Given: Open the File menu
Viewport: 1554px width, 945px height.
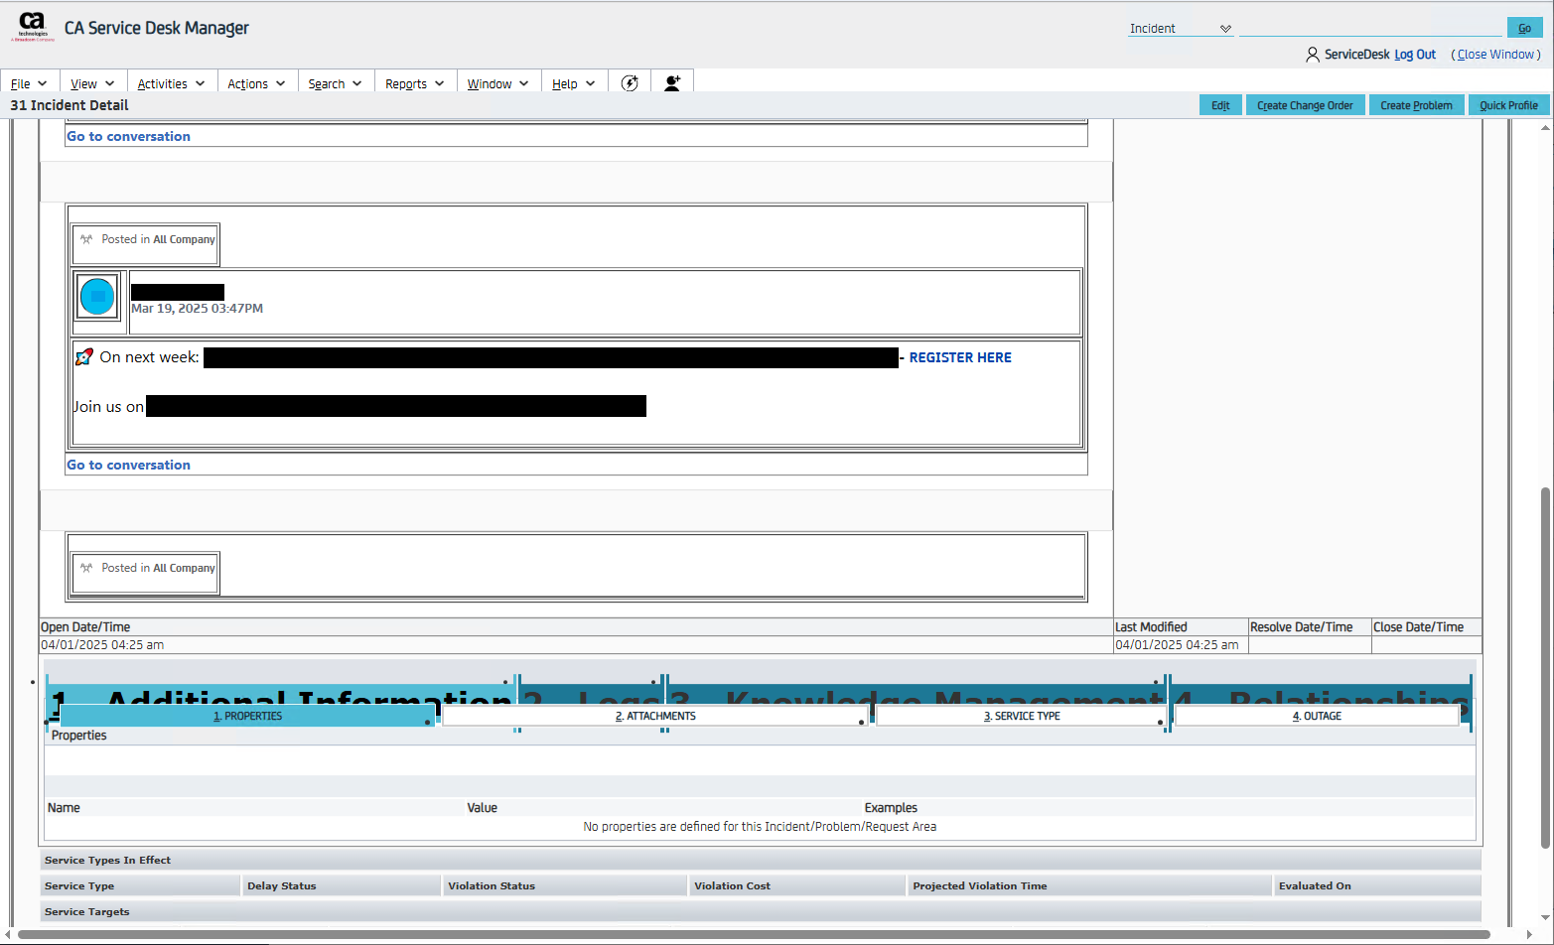Looking at the screenshot, I should (29, 84).
